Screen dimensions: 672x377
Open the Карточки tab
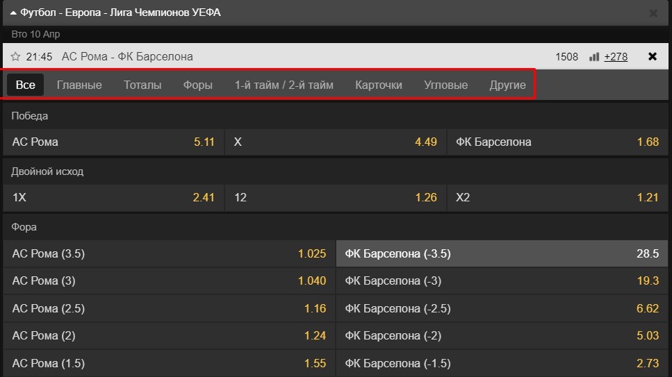379,85
